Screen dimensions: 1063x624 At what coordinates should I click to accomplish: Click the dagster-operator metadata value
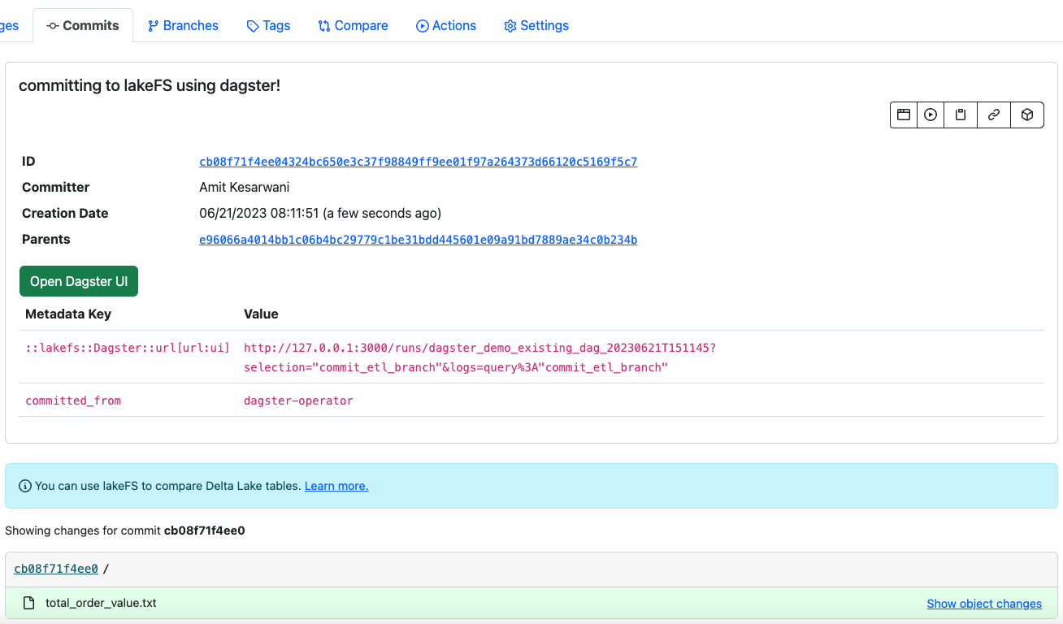(298, 401)
